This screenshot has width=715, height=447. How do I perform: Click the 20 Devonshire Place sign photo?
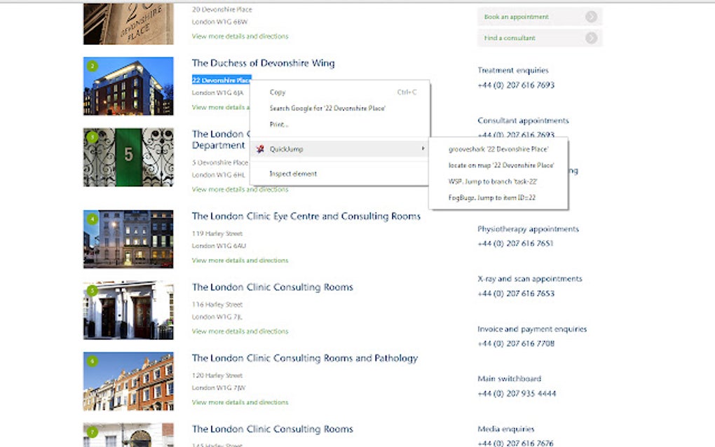[x=128, y=24]
